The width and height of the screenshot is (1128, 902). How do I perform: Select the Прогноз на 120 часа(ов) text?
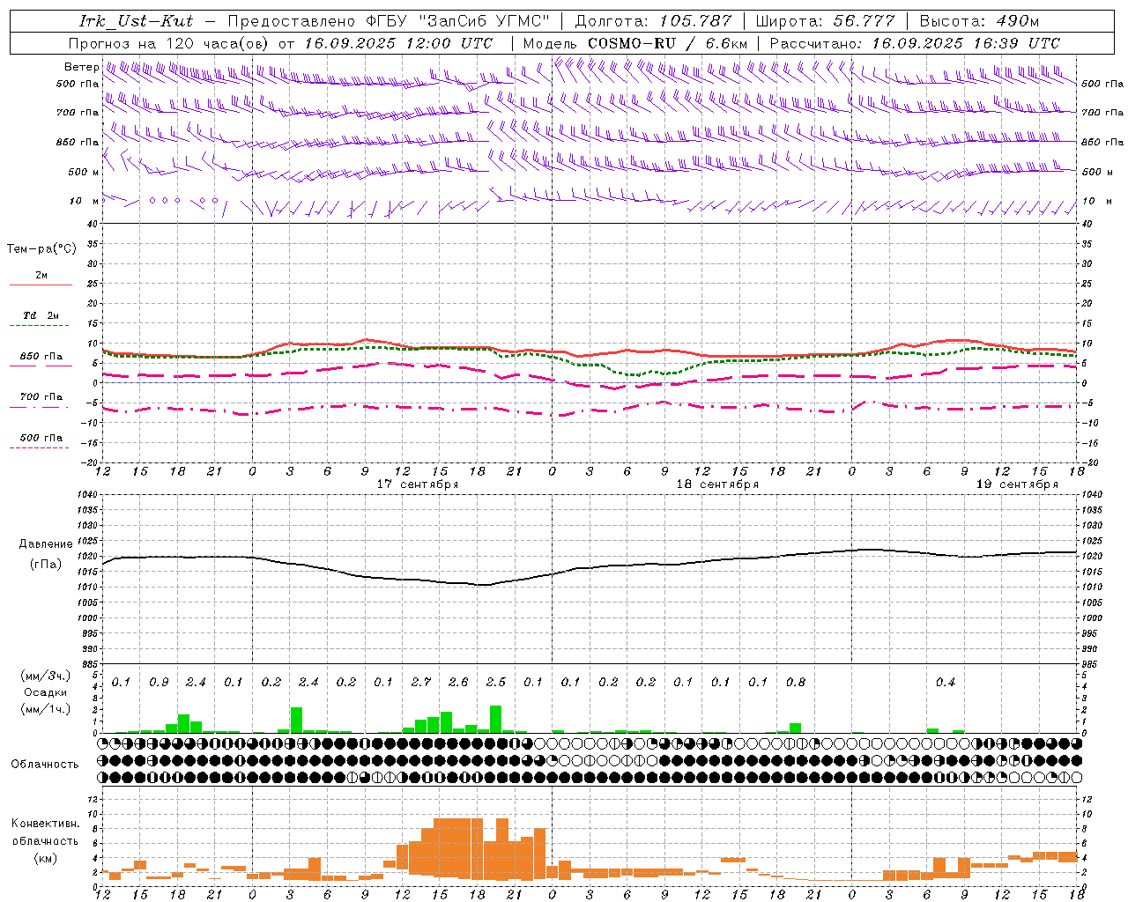(170, 43)
